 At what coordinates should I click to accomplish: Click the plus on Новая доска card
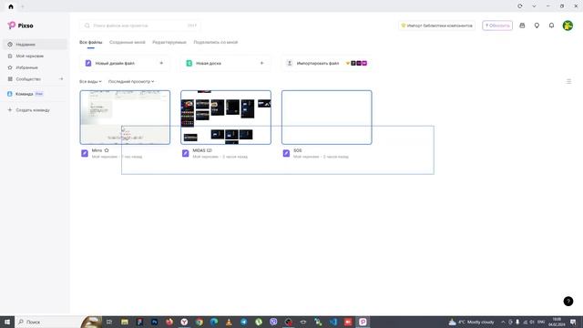pyautogui.click(x=261, y=63)
